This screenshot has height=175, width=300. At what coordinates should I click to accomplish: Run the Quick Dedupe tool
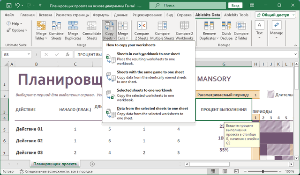pos(226,30)
